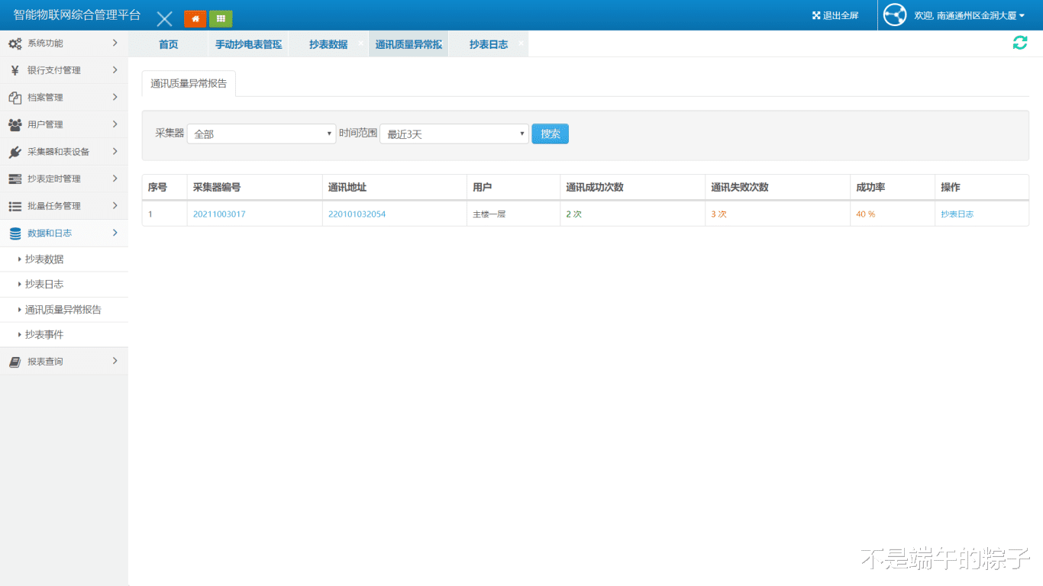Open the 采集器 dropdown showing 全部

click(x=261, y=134)
